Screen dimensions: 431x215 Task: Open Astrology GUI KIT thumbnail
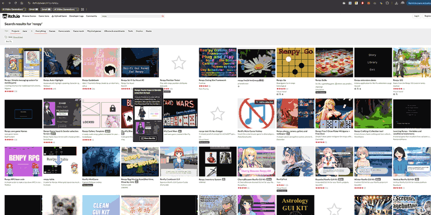(x=295, y=205)
